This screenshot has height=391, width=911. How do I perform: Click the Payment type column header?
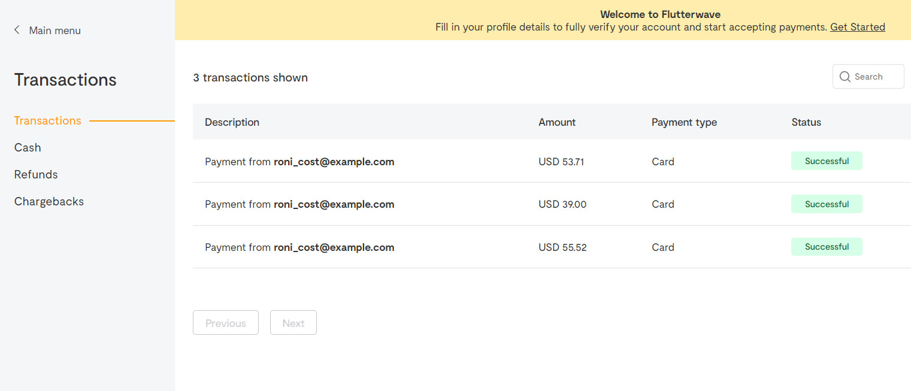click(684, 122)
